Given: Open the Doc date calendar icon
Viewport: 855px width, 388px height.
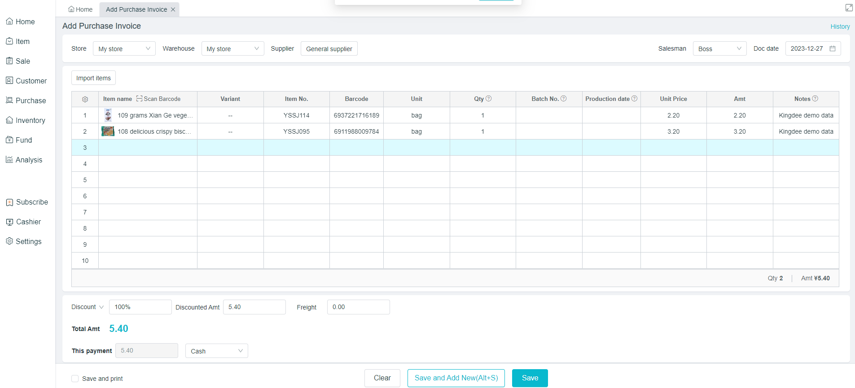Looking at the screenshot, I should (x=833, y=48).
